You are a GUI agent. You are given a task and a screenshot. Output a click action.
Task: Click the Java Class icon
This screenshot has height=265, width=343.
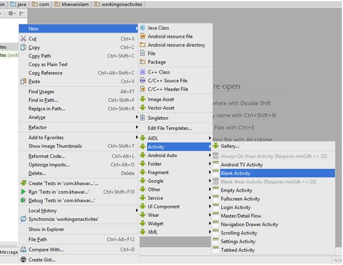[143, 27]
